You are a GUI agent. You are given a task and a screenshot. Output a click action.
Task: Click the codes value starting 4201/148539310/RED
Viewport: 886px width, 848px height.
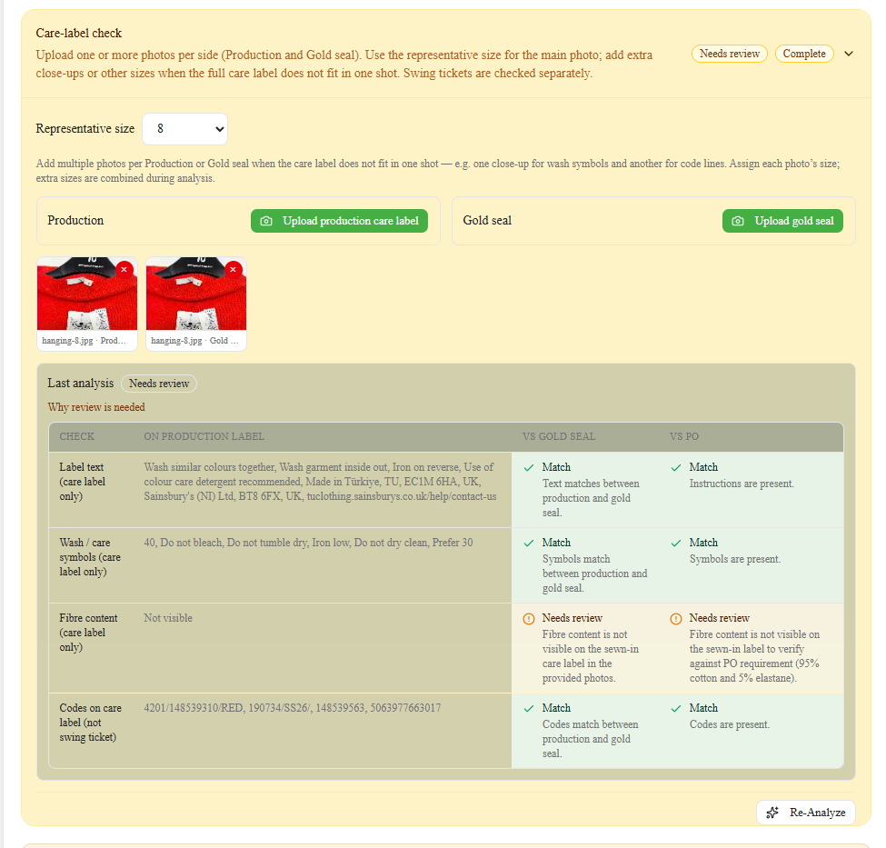click(292, 708)
